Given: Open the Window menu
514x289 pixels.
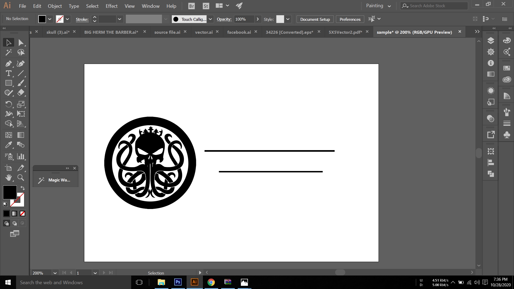Looking at the screenshot, I should pos(150,6).
